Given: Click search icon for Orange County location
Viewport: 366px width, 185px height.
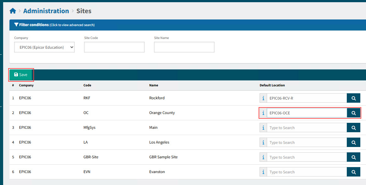Looking at the screenshot, I should [x=353, y=113].
